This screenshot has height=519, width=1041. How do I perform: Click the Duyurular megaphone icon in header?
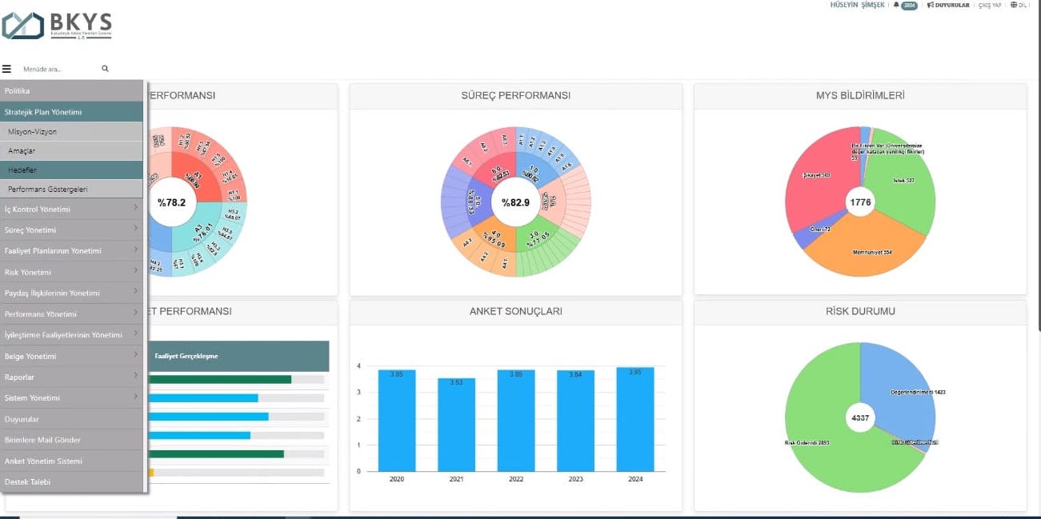coord(931,5)
